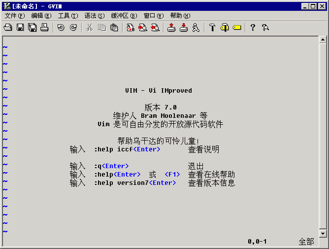Click the '查看在线帮助' text
The image size is (329, 249).
[x=211, y=175]
